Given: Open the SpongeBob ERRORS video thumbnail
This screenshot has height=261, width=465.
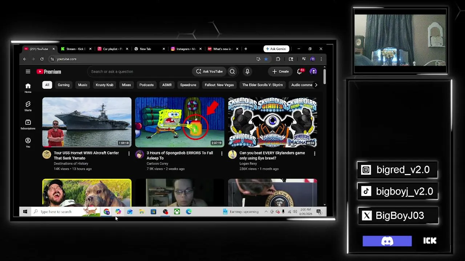Looking at the screenshot, I should click(x=180, y=122).
